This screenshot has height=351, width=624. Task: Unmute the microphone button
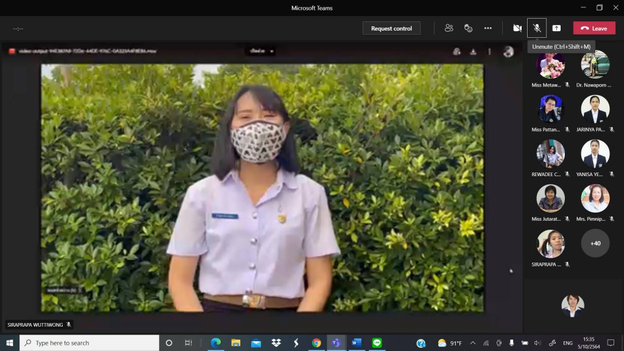click(537, 28)
